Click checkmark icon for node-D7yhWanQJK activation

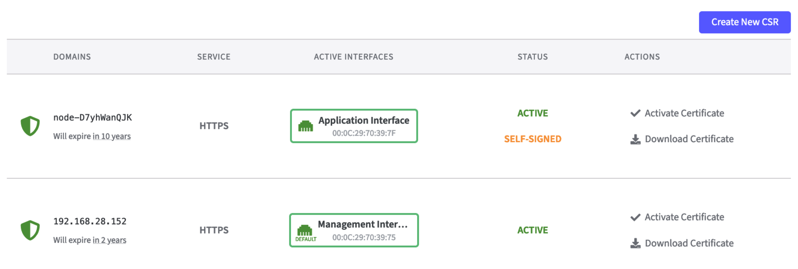point(635,113)
